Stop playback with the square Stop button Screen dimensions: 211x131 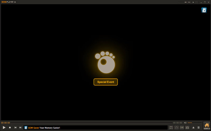10,127
